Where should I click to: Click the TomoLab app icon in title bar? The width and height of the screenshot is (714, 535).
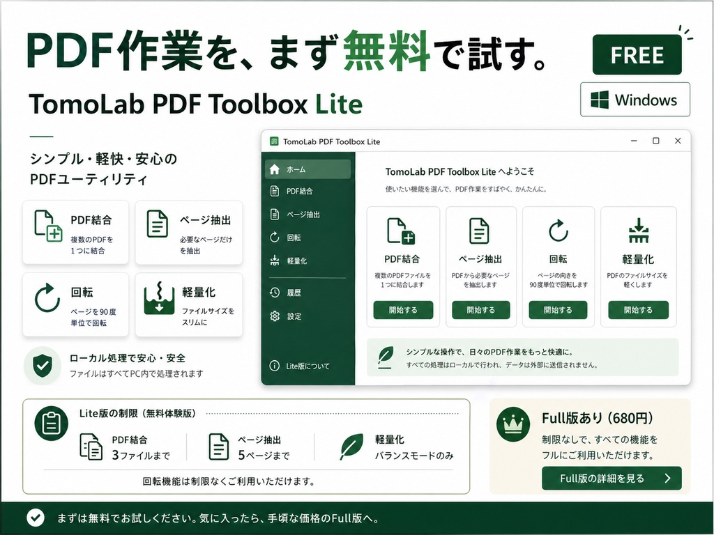tap(273, 141)
